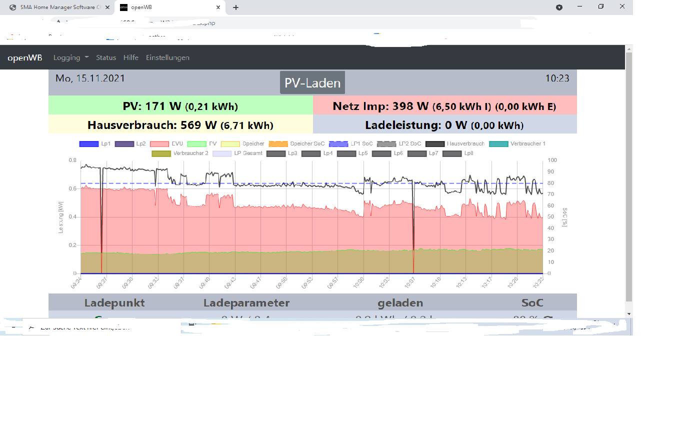688x428 pixels.
Task: Click the Verbraucher 2 olive legend icon
Action: click(x=161, y=153)
